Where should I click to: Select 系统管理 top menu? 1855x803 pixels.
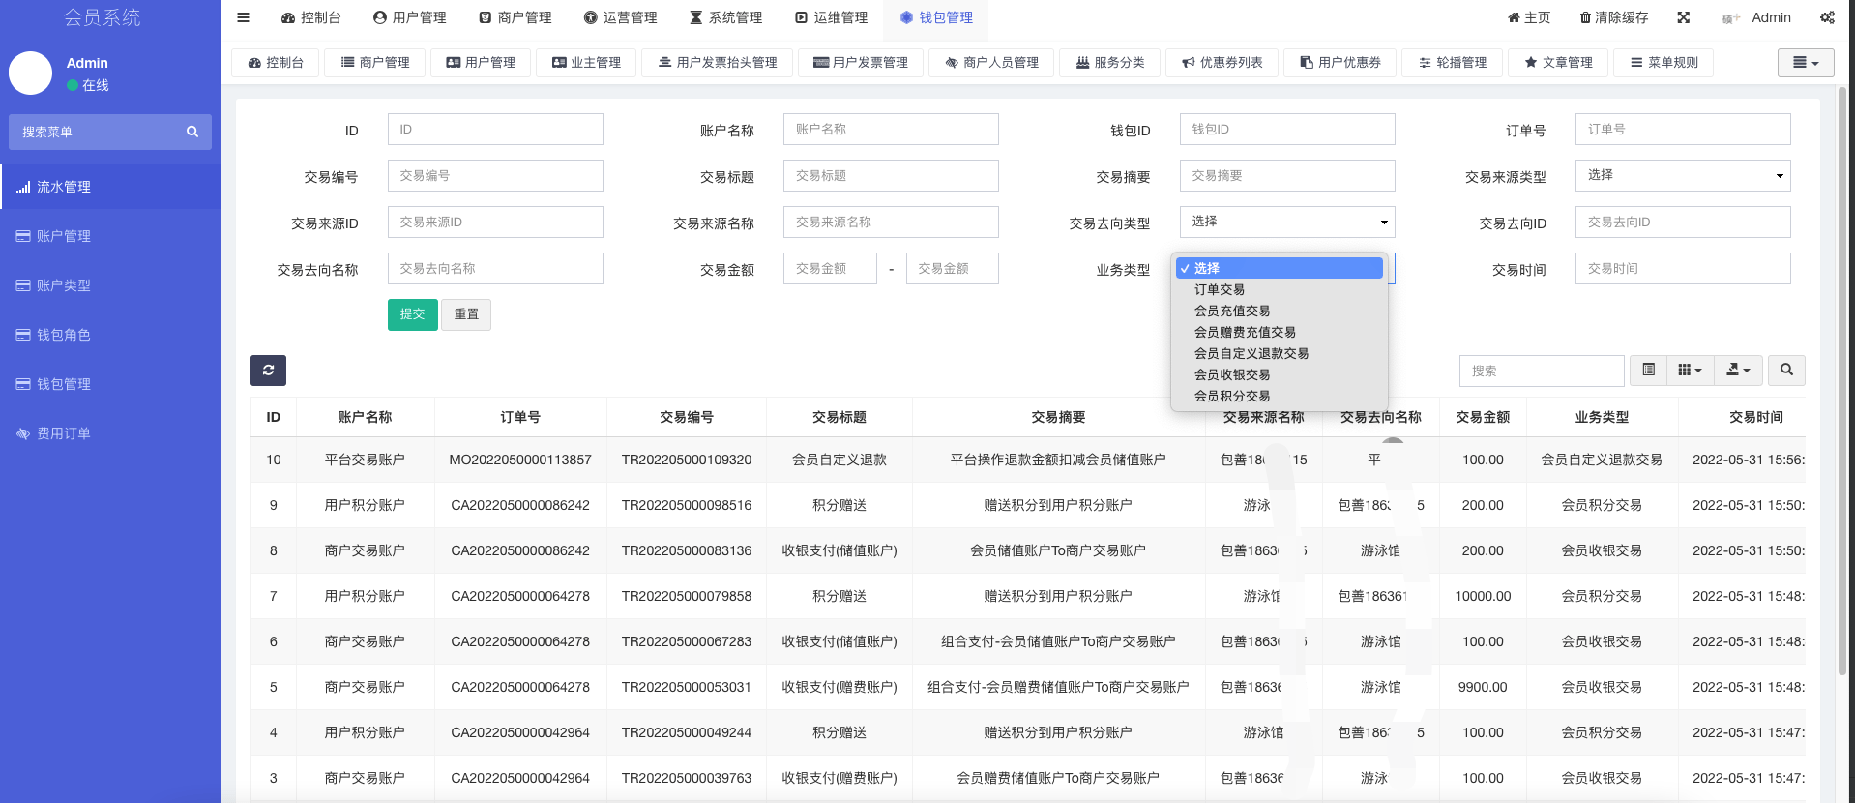pyautogui.click(x=725, y=17)
